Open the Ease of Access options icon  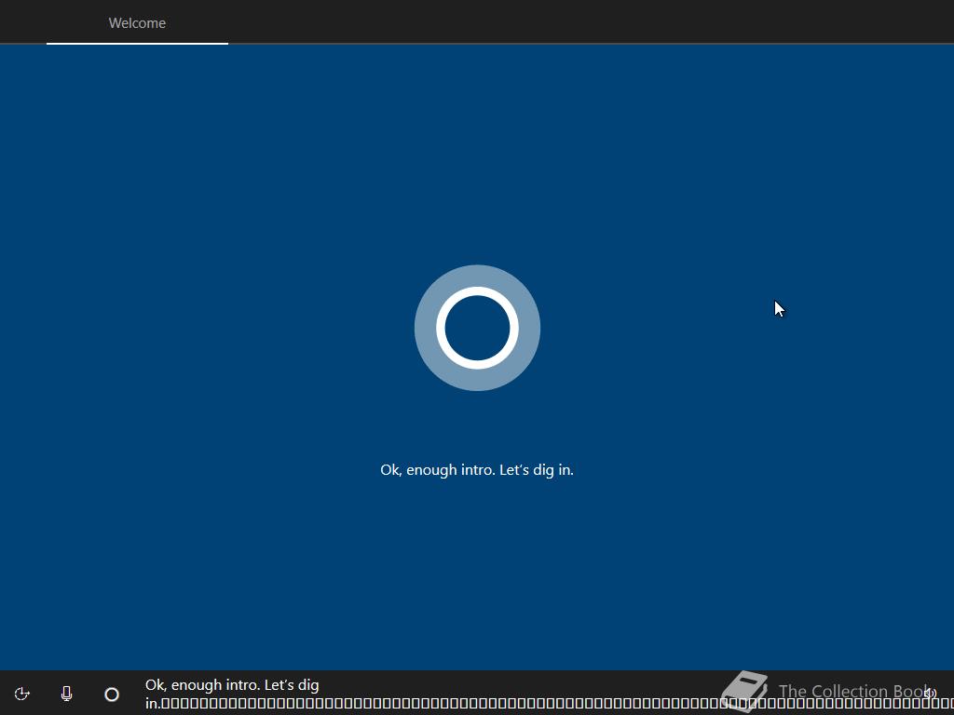tap(22, 694)
